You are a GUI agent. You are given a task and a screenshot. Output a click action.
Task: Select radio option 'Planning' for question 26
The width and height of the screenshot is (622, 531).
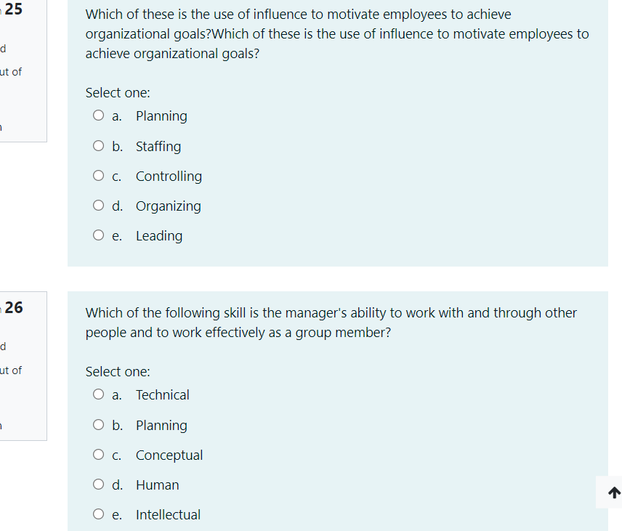coord(98,424)
